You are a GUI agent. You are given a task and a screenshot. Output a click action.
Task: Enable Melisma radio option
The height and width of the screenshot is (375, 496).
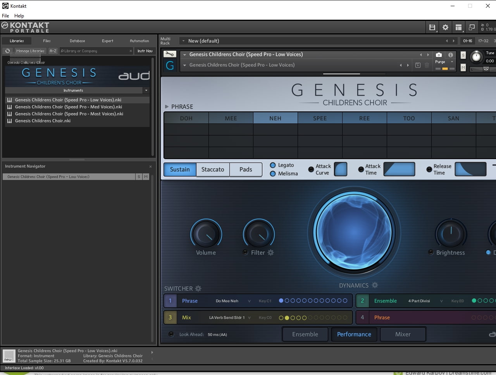point(273,174)
